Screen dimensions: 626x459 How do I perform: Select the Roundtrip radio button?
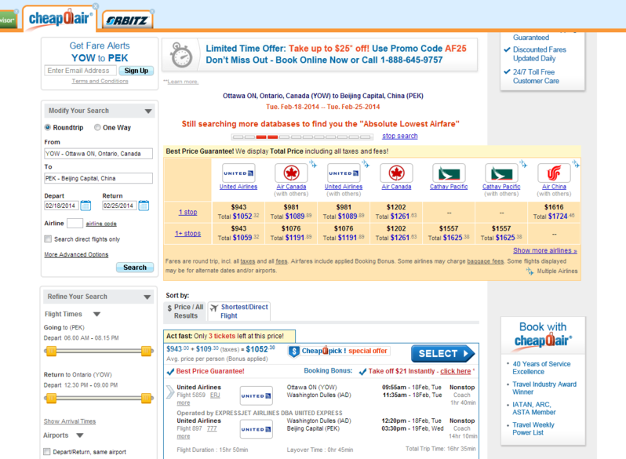(48, 127)
